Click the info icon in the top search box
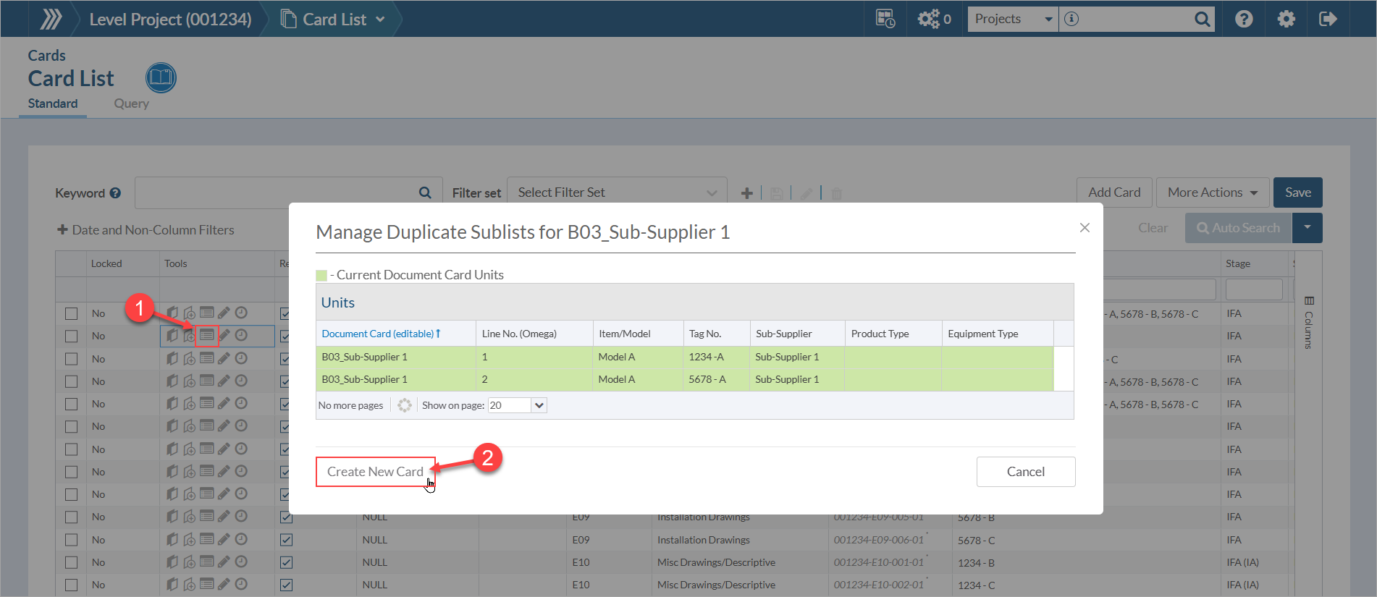 [x=1071, y=19]
